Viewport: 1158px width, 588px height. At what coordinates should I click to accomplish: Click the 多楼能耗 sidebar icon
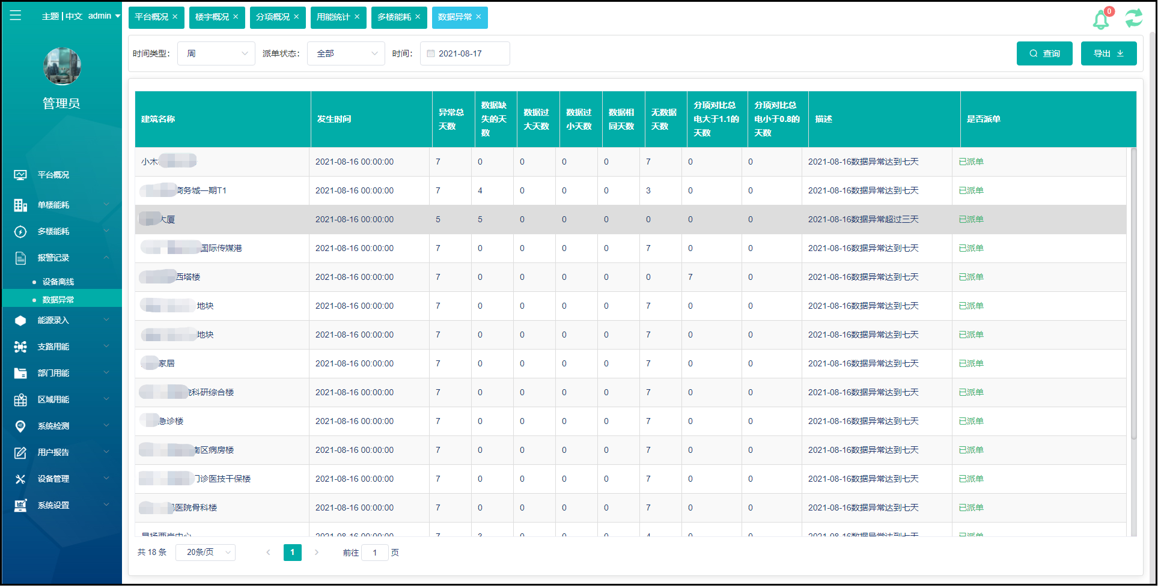tap(20, 231)
